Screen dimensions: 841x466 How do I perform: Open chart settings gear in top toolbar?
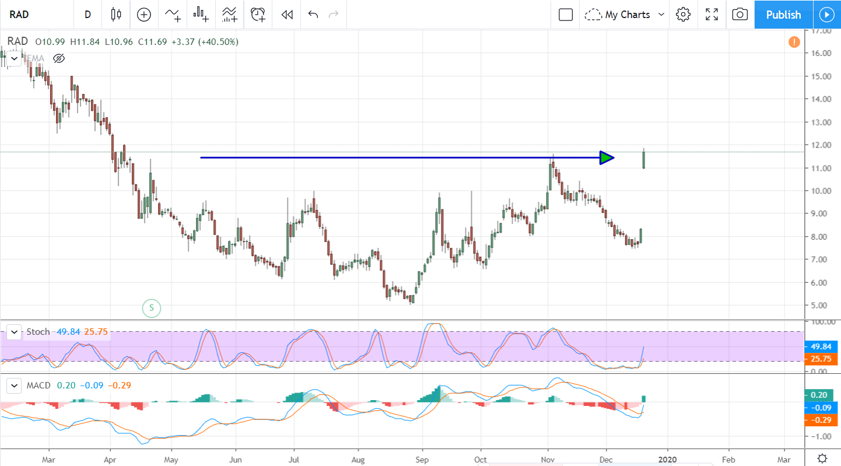pos(683,15)
